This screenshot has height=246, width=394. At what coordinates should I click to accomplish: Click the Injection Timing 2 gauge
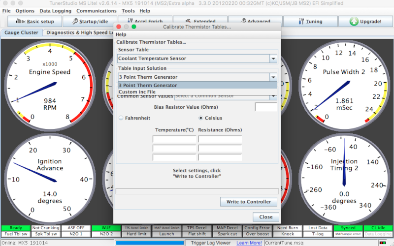tap(344, 179)
